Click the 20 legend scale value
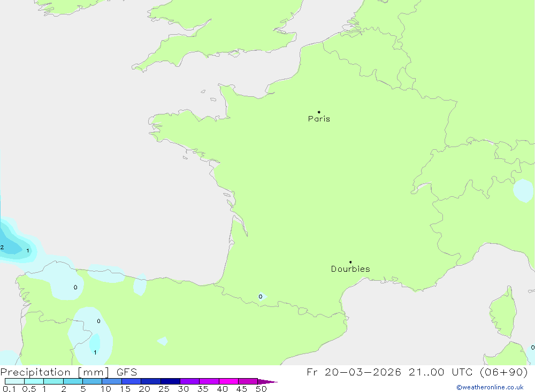The height and width of the screenshot is (392, 535). pos(144,389)
